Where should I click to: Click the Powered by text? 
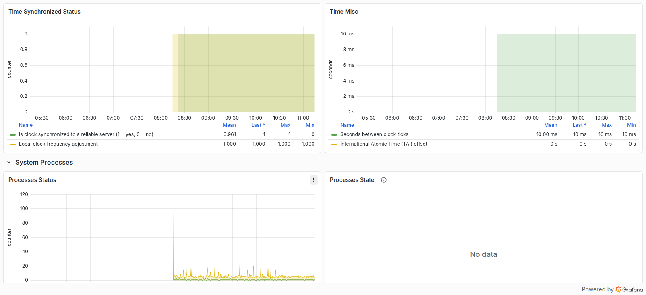pos(598,289)
